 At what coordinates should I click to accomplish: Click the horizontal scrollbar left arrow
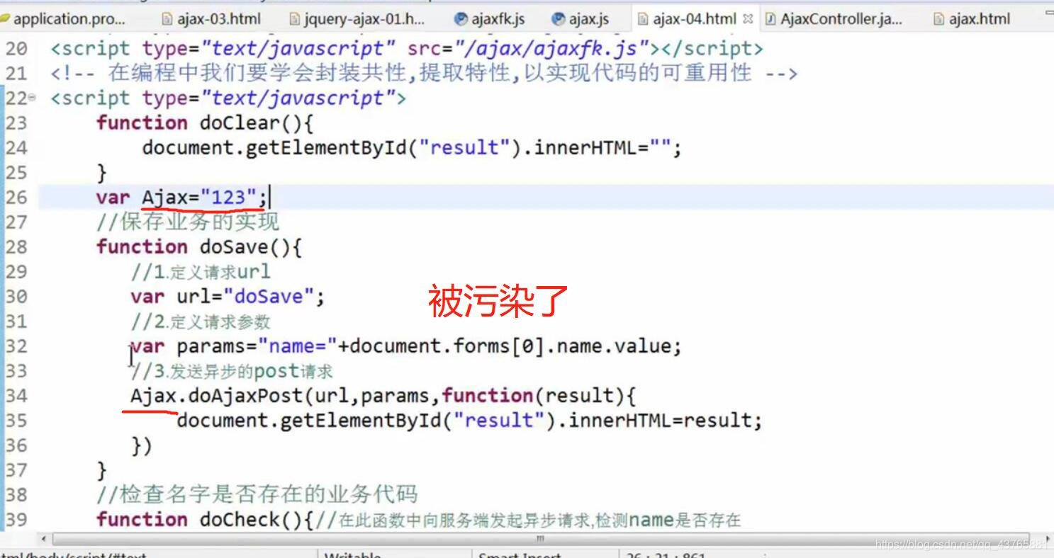point(45,539)
